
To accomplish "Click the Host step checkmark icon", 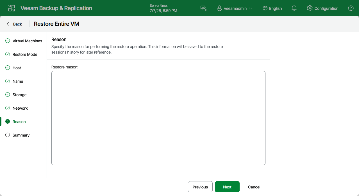I will pyautogui.click(x=8, y=68).
